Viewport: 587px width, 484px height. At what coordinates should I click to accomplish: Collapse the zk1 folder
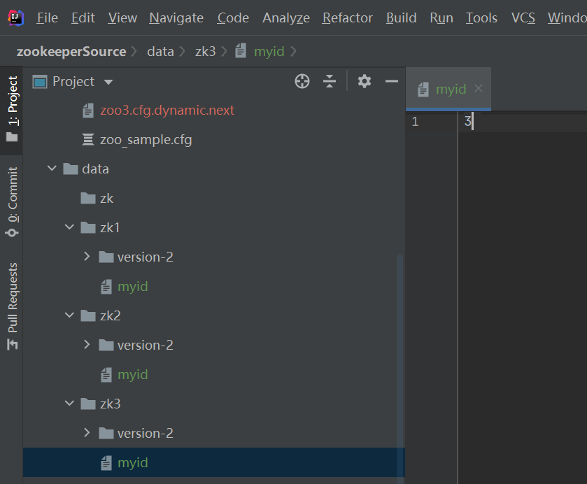(69, 227)
